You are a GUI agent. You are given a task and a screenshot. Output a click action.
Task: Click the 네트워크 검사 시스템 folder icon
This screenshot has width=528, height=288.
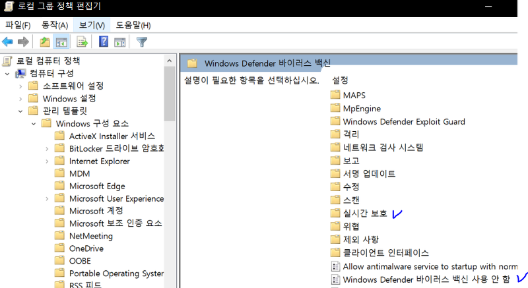335,148
